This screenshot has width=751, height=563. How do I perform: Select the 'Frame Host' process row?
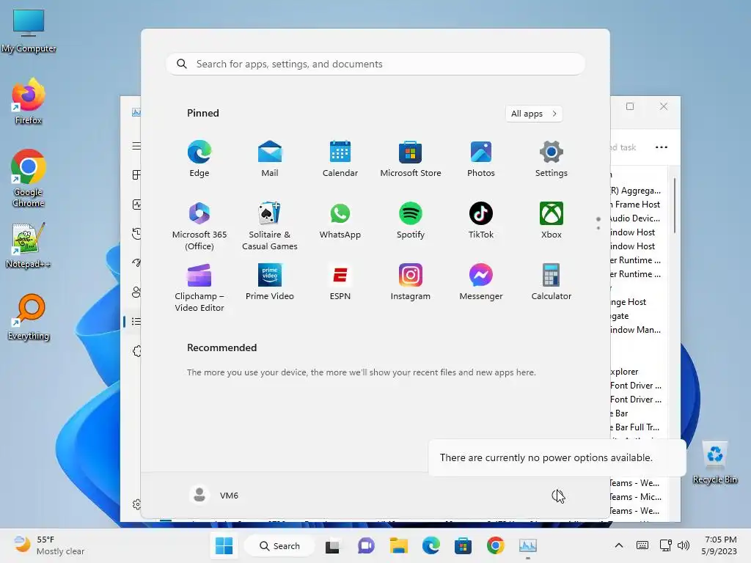coord(639,205)
